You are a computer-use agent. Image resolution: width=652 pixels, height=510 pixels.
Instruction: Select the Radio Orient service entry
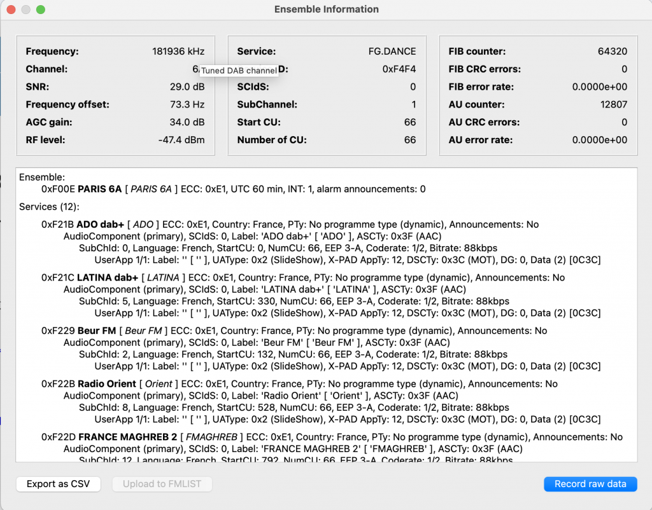[x=107, y=384]
